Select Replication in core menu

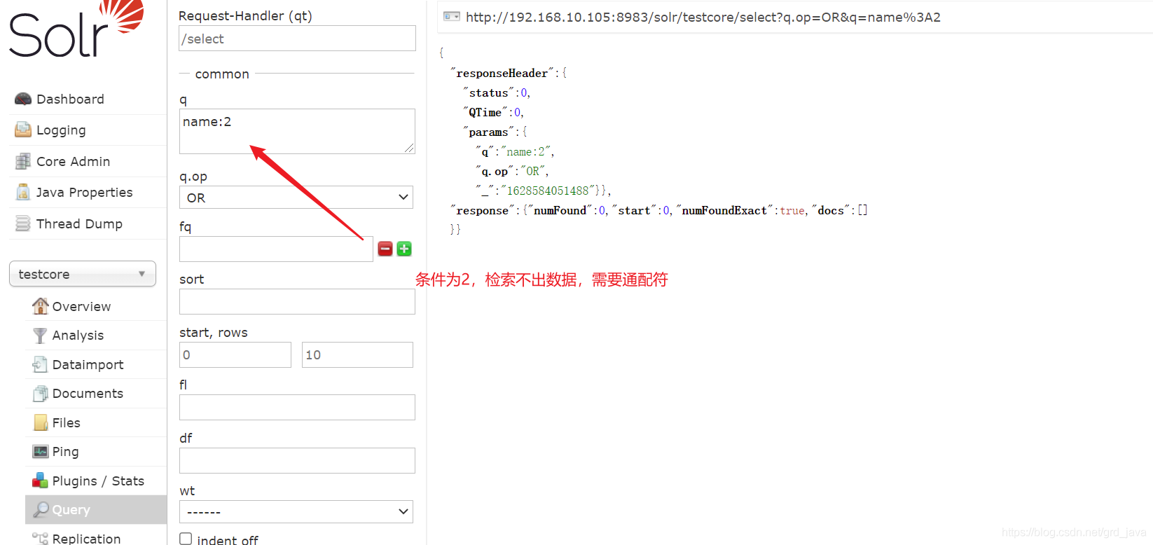coord(86,538)
